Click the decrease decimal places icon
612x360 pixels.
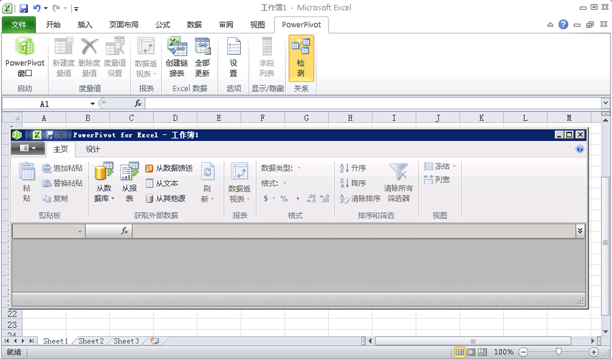[x=324, y=198]
